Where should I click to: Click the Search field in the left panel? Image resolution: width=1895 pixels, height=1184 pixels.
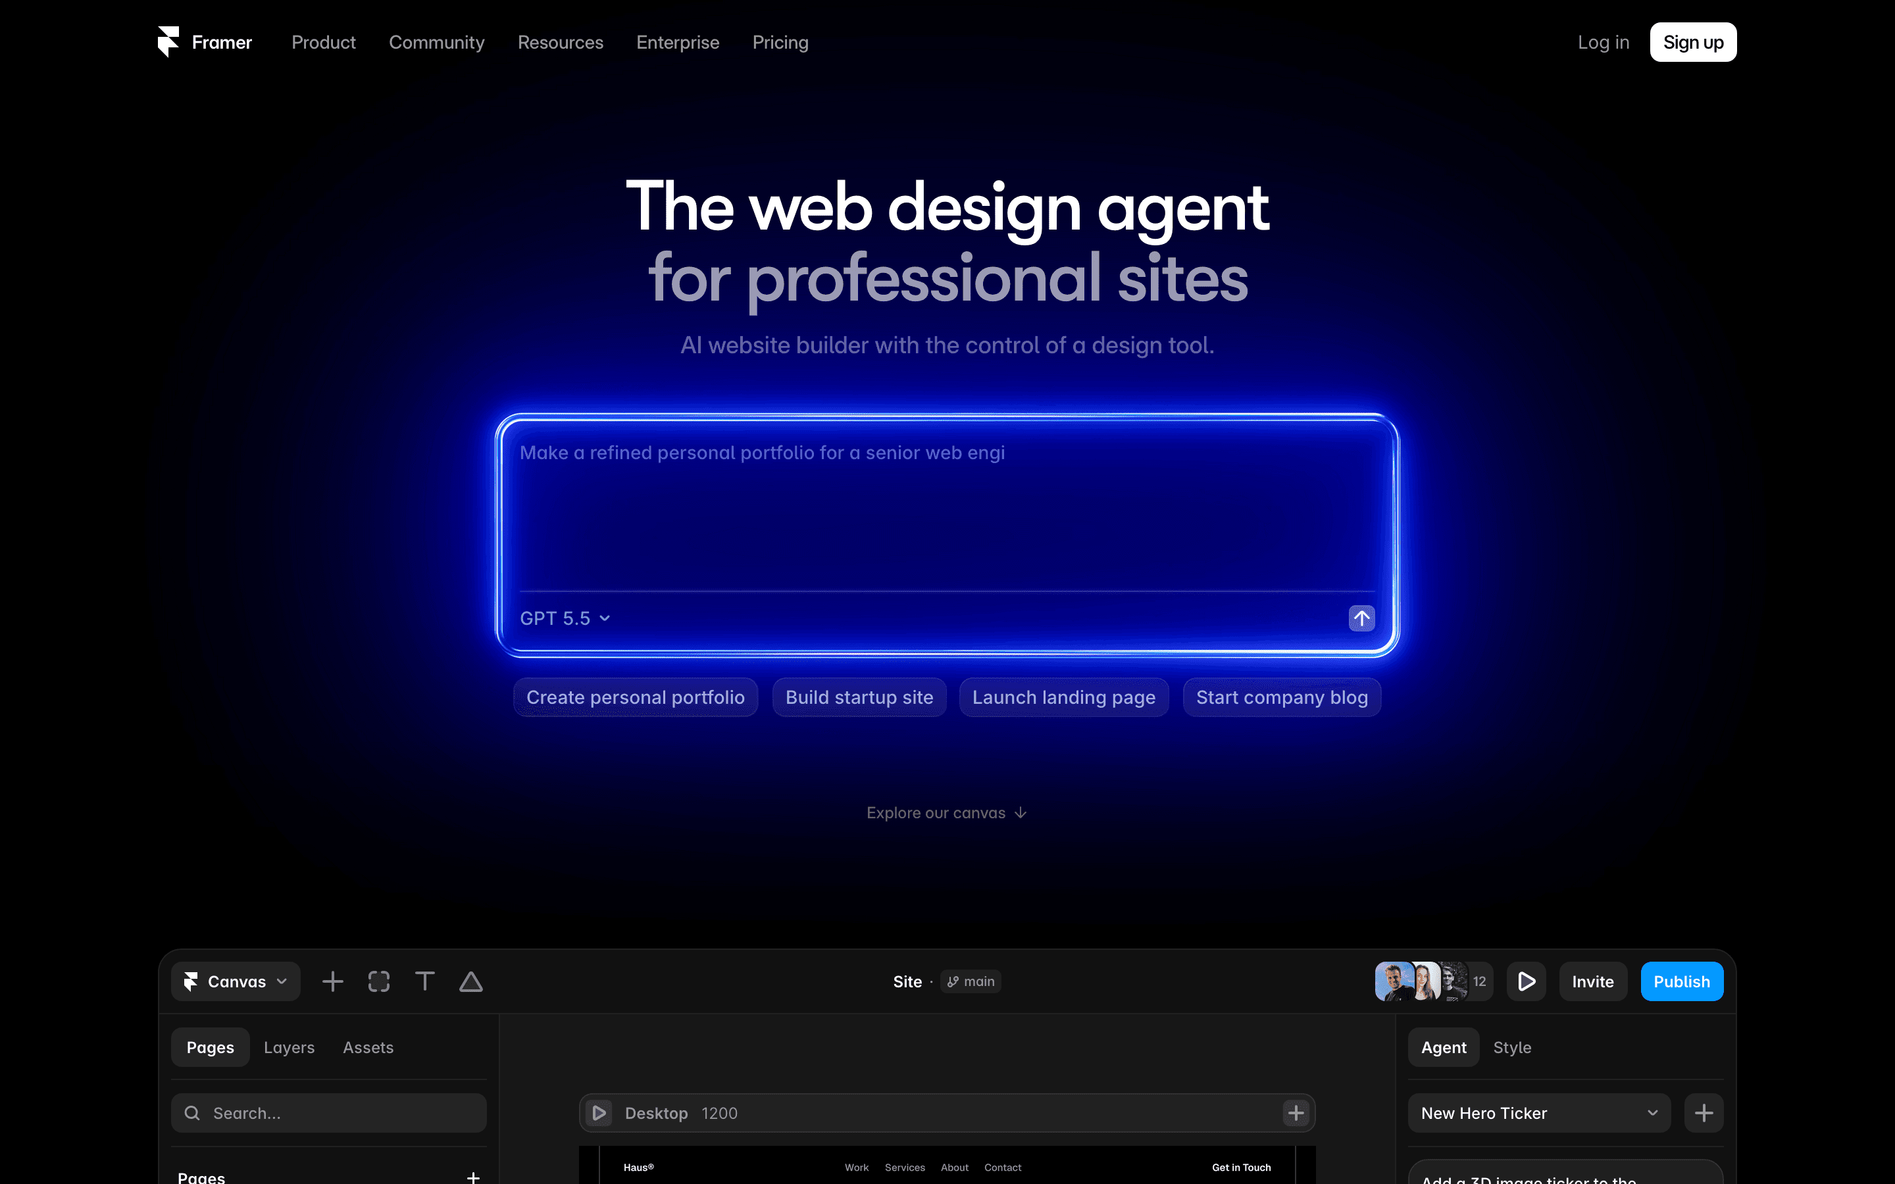[329, 1113]
